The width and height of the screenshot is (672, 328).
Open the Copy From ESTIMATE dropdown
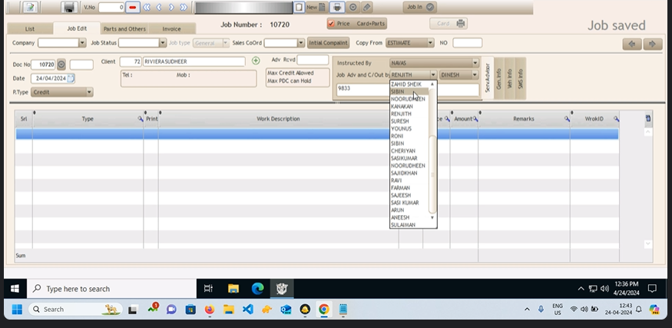(x=430, y=43)
